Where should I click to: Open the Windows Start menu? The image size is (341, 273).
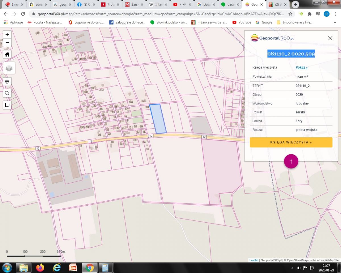7,268
